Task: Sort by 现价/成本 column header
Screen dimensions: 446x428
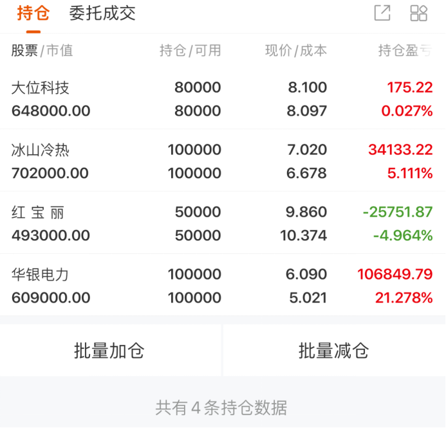Action: [x=296, y=51]
